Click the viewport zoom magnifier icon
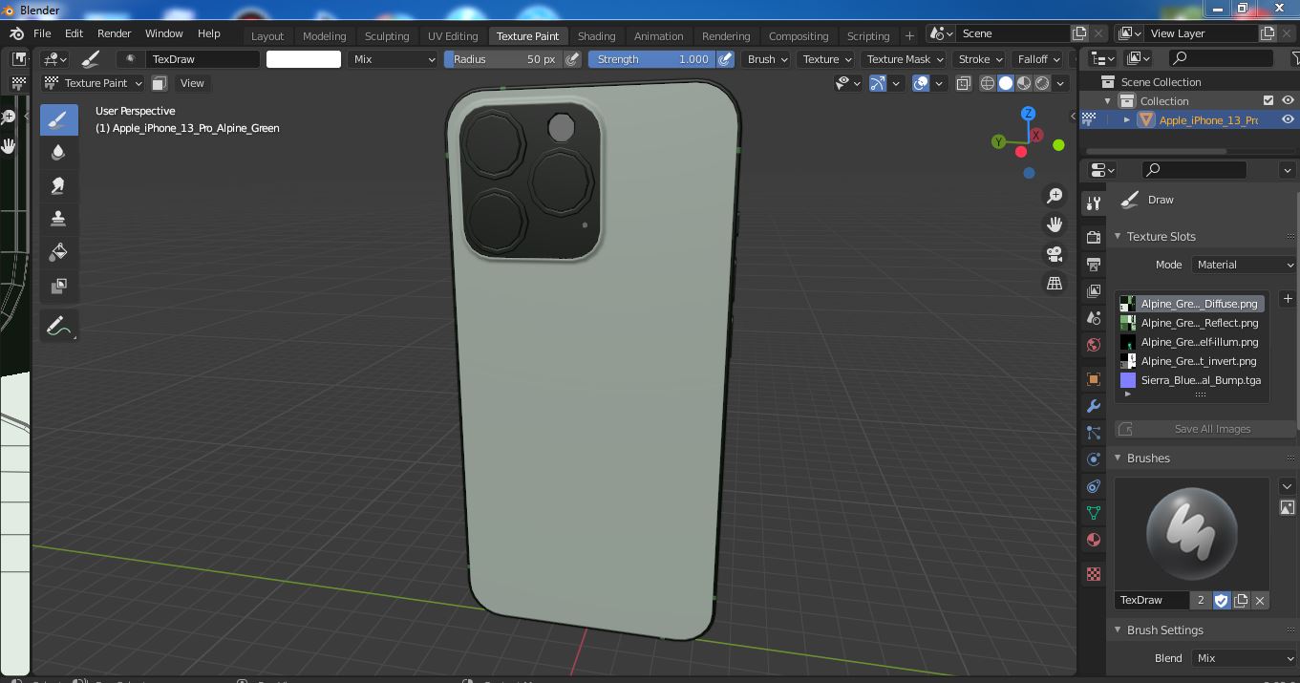Viewport: 1300px width, 683px height. click(1055, 196)
